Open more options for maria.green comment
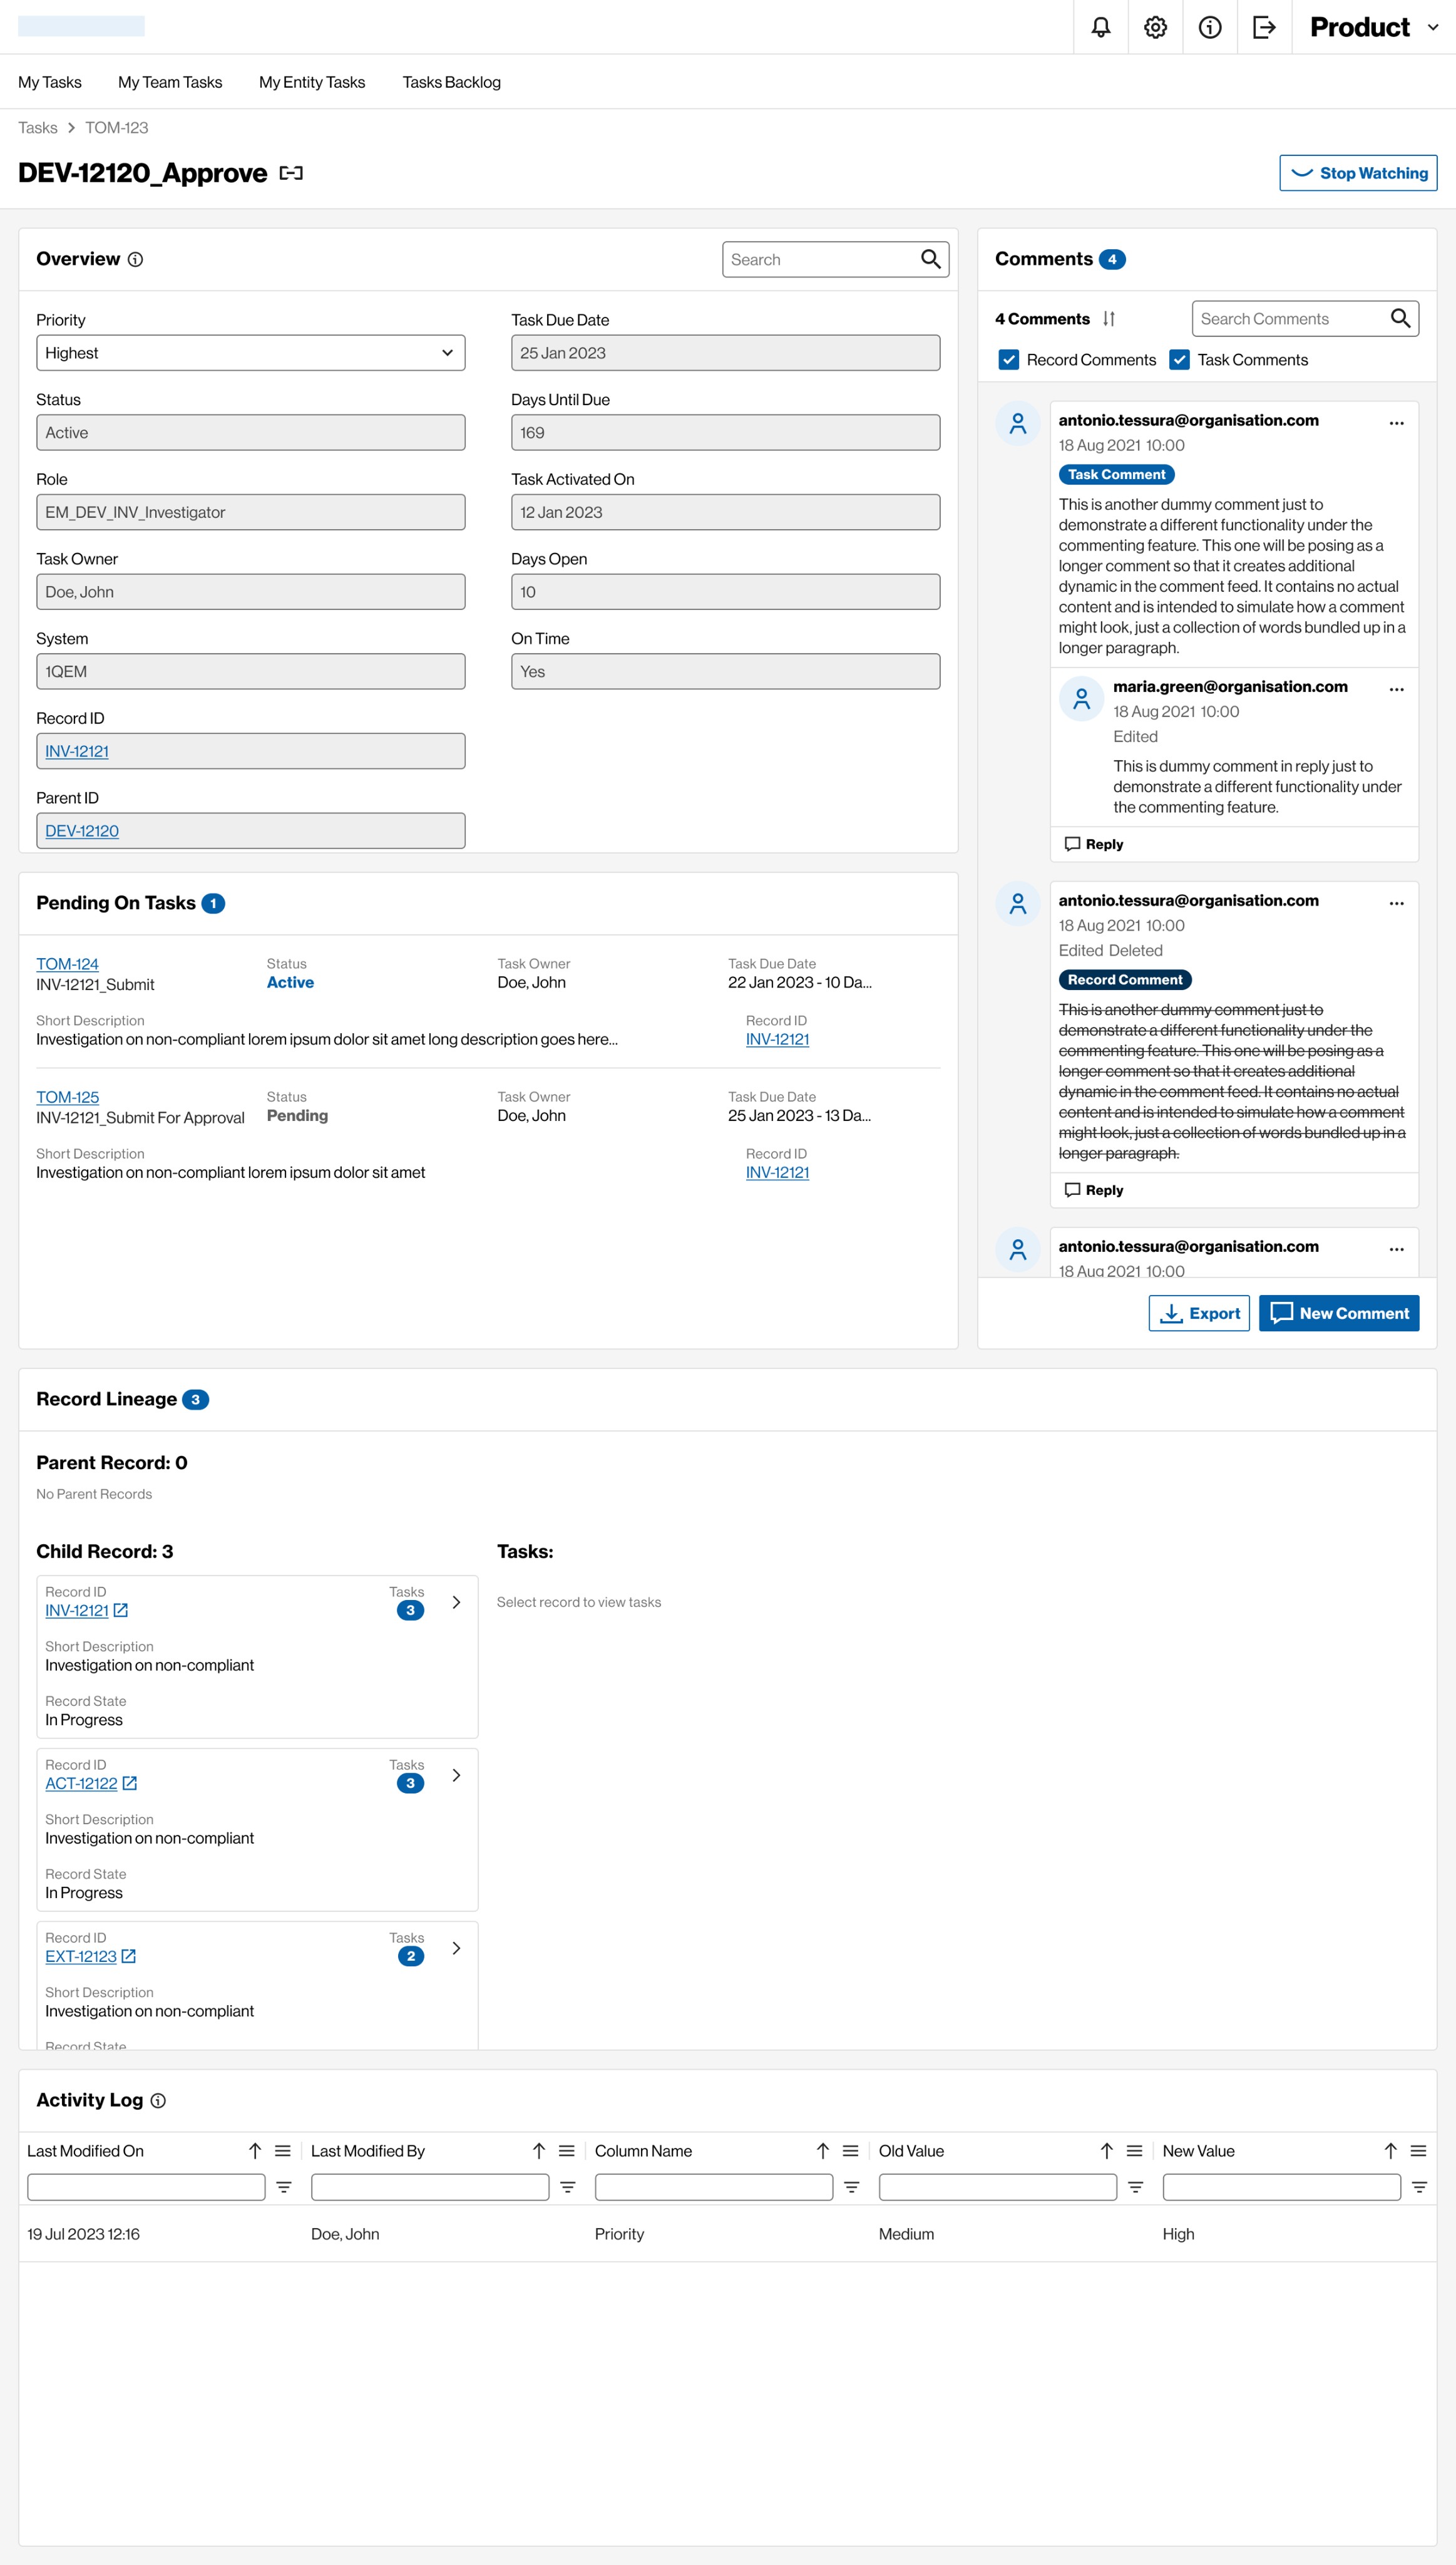The image size is (1456, 2565). 1396,689
